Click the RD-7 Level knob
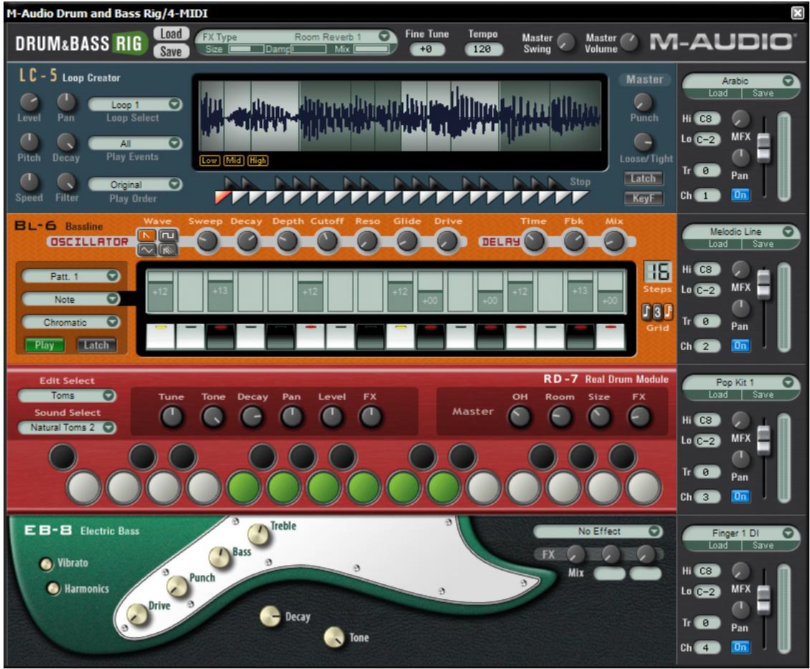The height and width of the screenshot is (669, 810). (x=332, y=416)
